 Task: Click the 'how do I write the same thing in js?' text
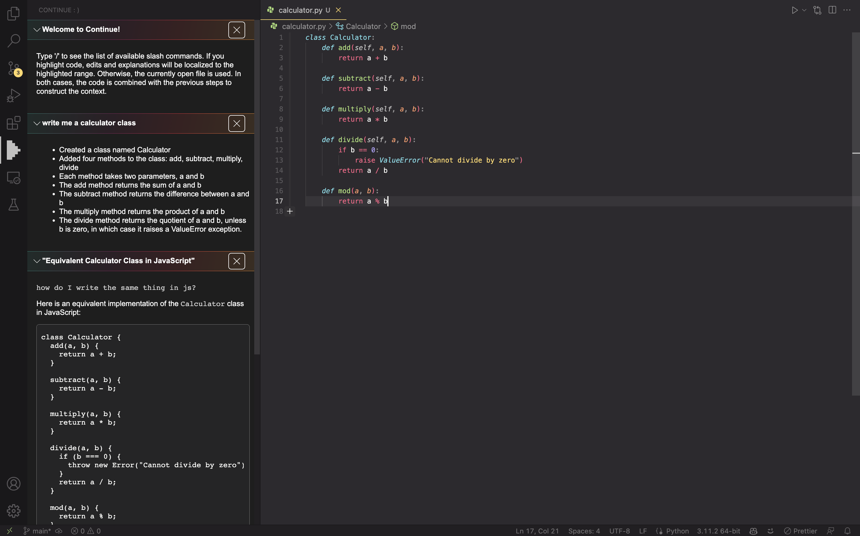116,288
